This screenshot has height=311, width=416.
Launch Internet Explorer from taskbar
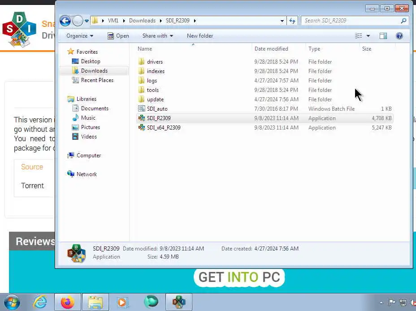(40, 302)
